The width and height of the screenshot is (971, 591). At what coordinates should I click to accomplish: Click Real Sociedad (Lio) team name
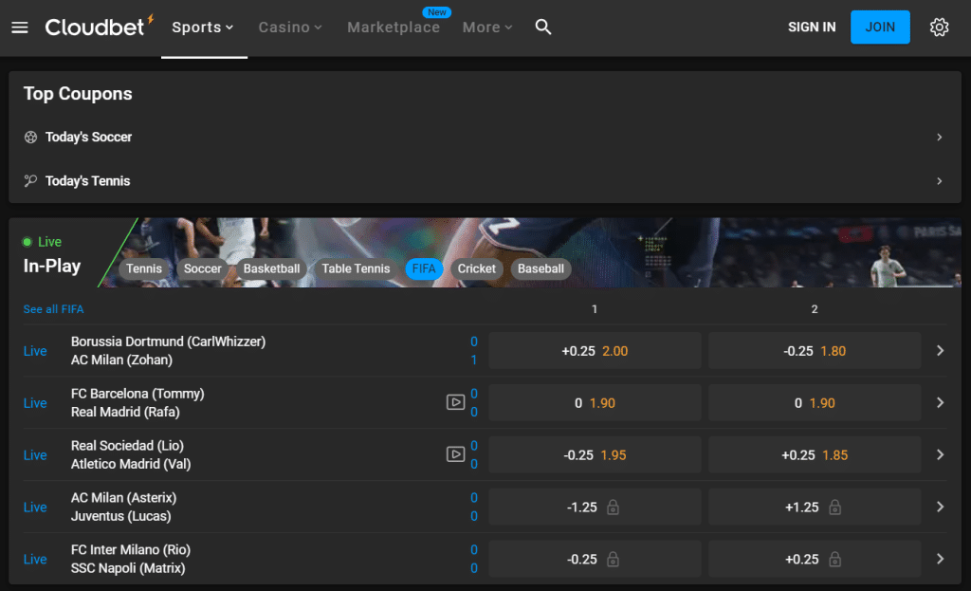tap(128, 446)
